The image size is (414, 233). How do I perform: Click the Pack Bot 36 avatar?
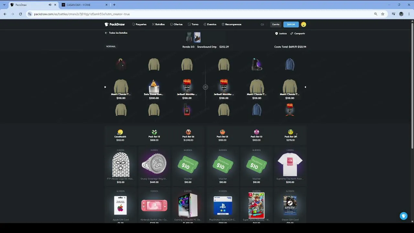[x=188, y=132]
